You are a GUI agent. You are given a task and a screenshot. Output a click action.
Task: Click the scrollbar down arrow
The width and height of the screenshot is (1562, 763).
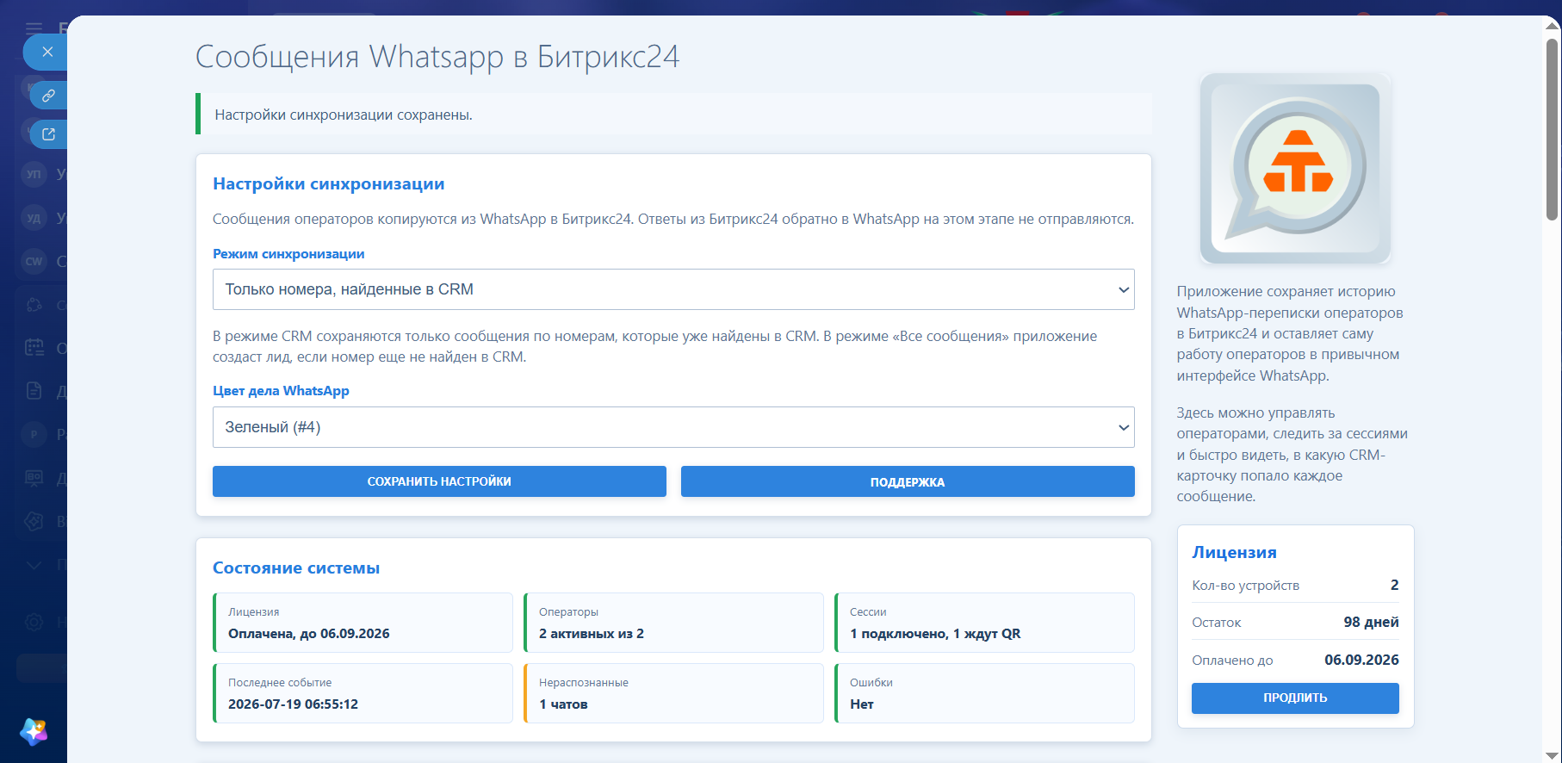tap(1553, 755)
